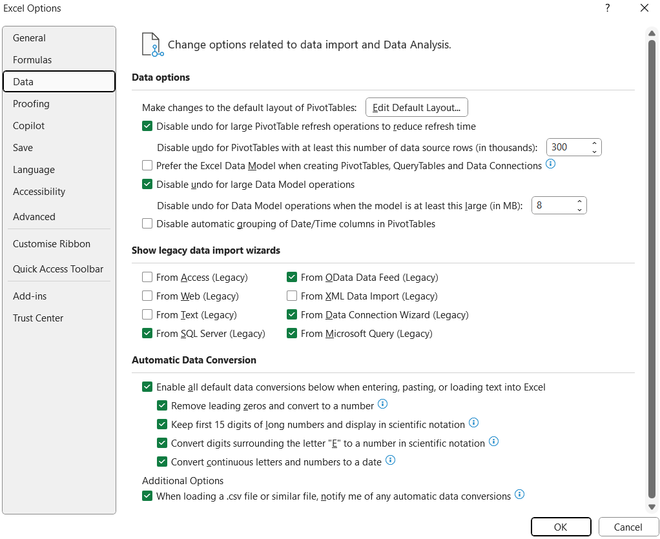Show info for Keep first 15 digits option
The image size is (660, 539).
click(x=474, y=422)
